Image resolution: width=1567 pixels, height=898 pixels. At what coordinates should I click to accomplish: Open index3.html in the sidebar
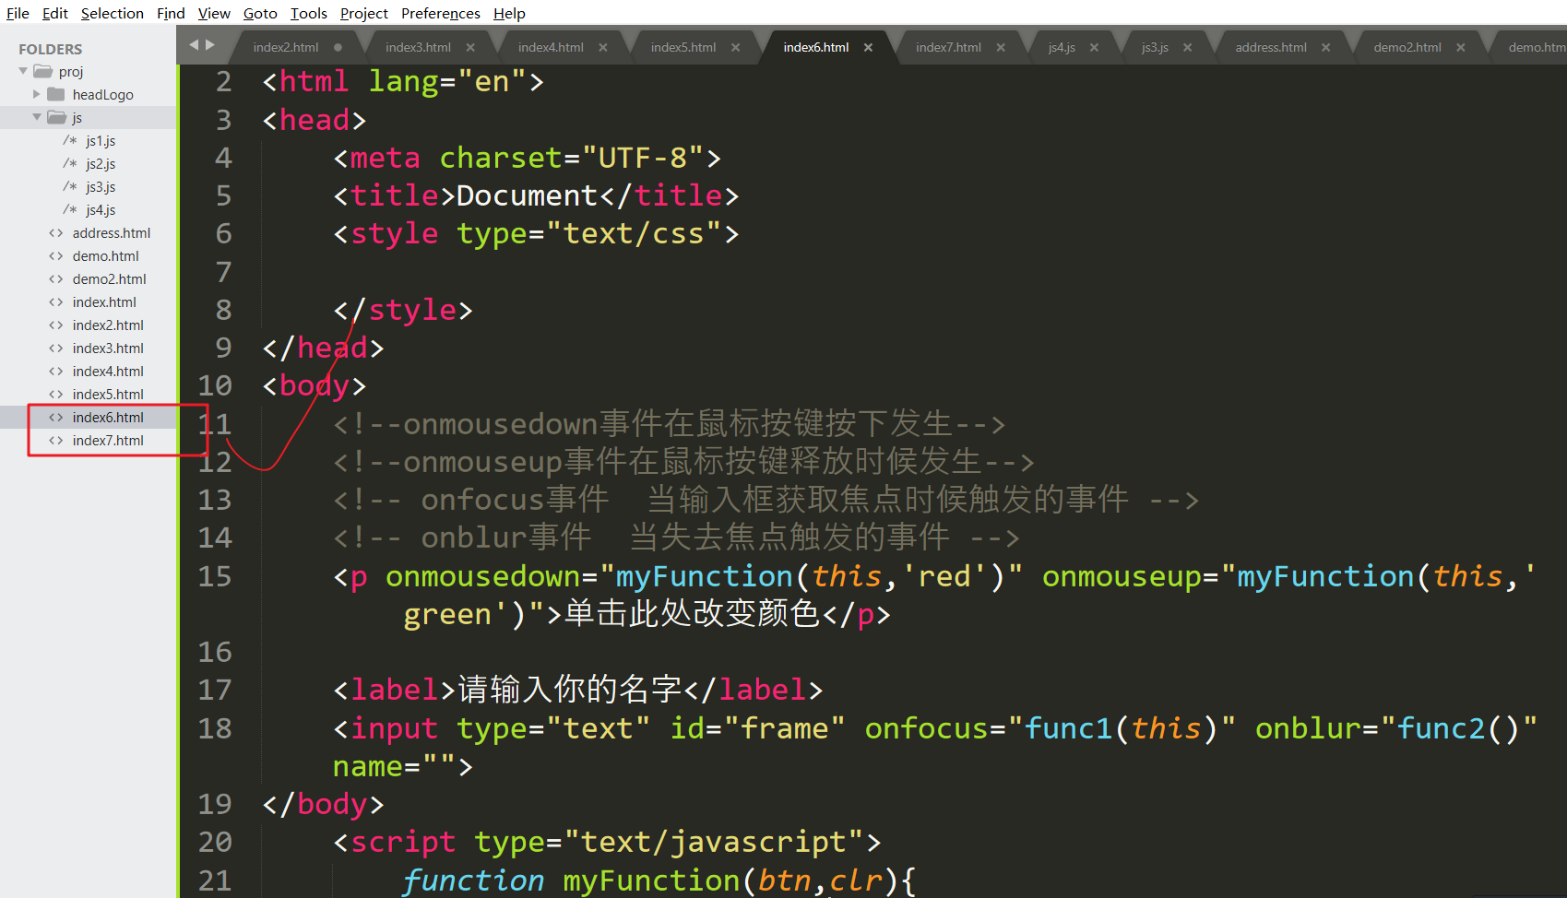[x=108, y=349]
